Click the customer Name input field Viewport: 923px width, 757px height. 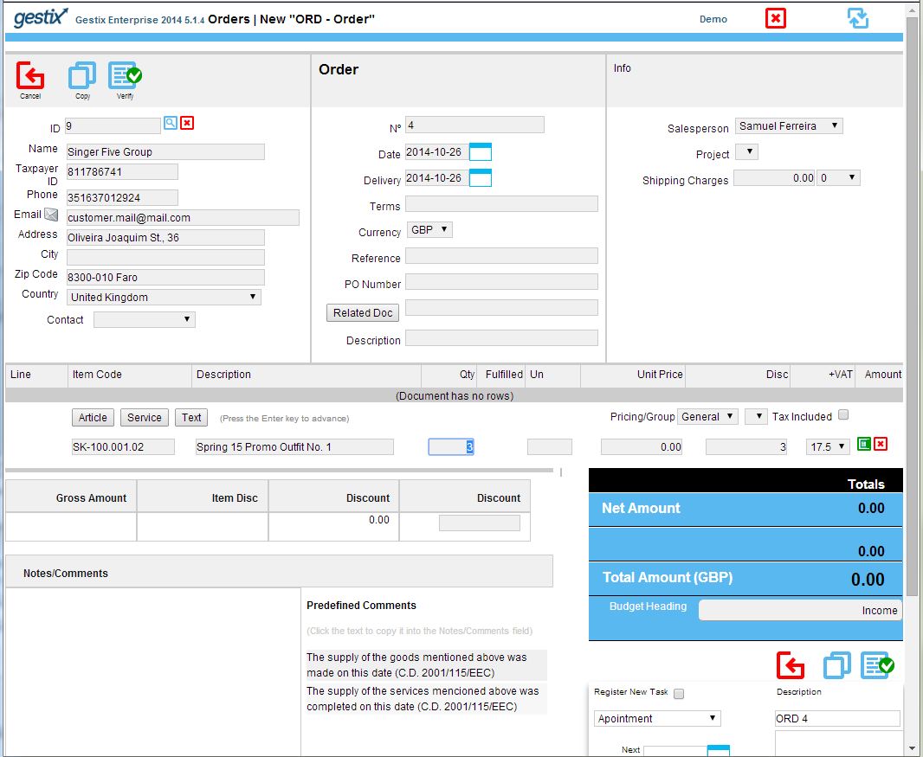click(165, 151)
